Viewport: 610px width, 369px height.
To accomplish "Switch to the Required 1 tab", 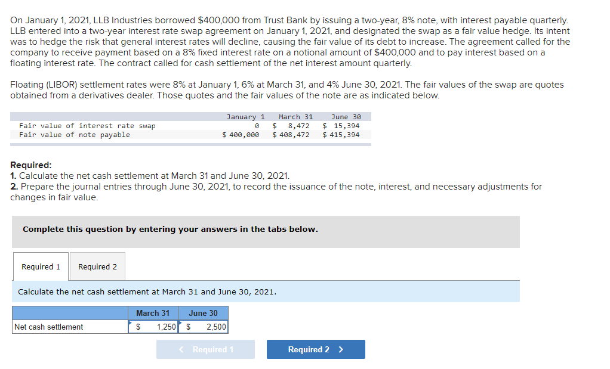I will click(x=40, y=266).
